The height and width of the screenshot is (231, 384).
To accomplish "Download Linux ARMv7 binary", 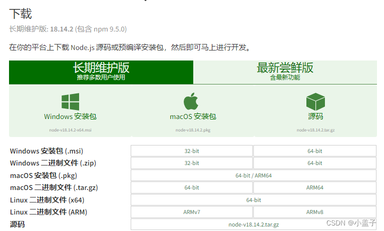I will point(192,212).
